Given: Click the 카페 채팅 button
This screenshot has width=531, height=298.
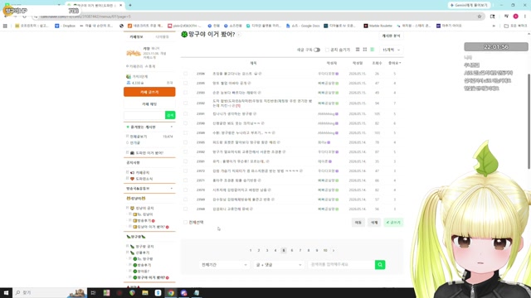Looking at the screenshot, I should click(149, 104).
